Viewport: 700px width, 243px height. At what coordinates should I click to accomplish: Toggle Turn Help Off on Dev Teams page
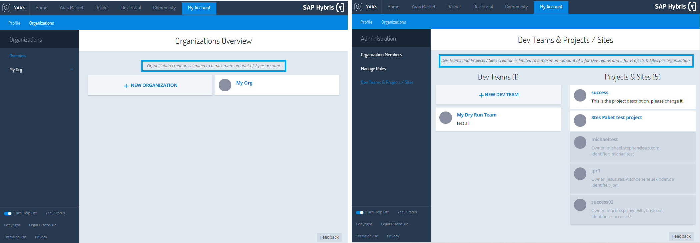[360, 212]
